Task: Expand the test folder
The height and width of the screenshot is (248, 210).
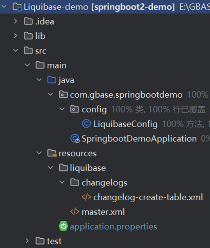Action: (x=27, y=241)
